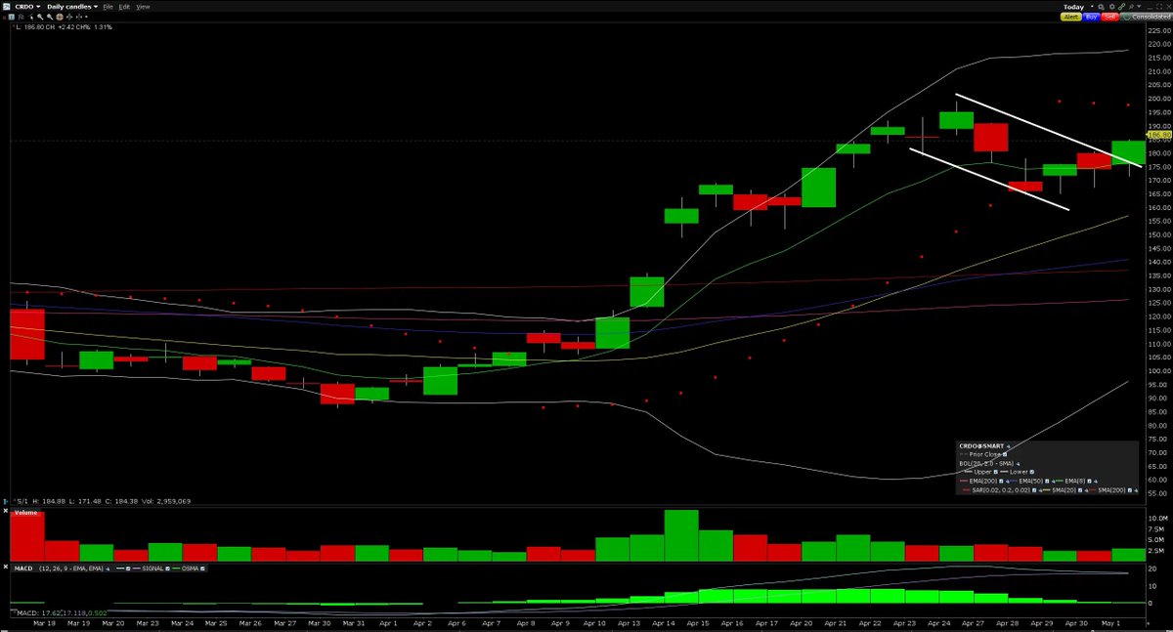
Task: Open the crosshair options dropdown arrow
Action: click(x=86, y=17)
